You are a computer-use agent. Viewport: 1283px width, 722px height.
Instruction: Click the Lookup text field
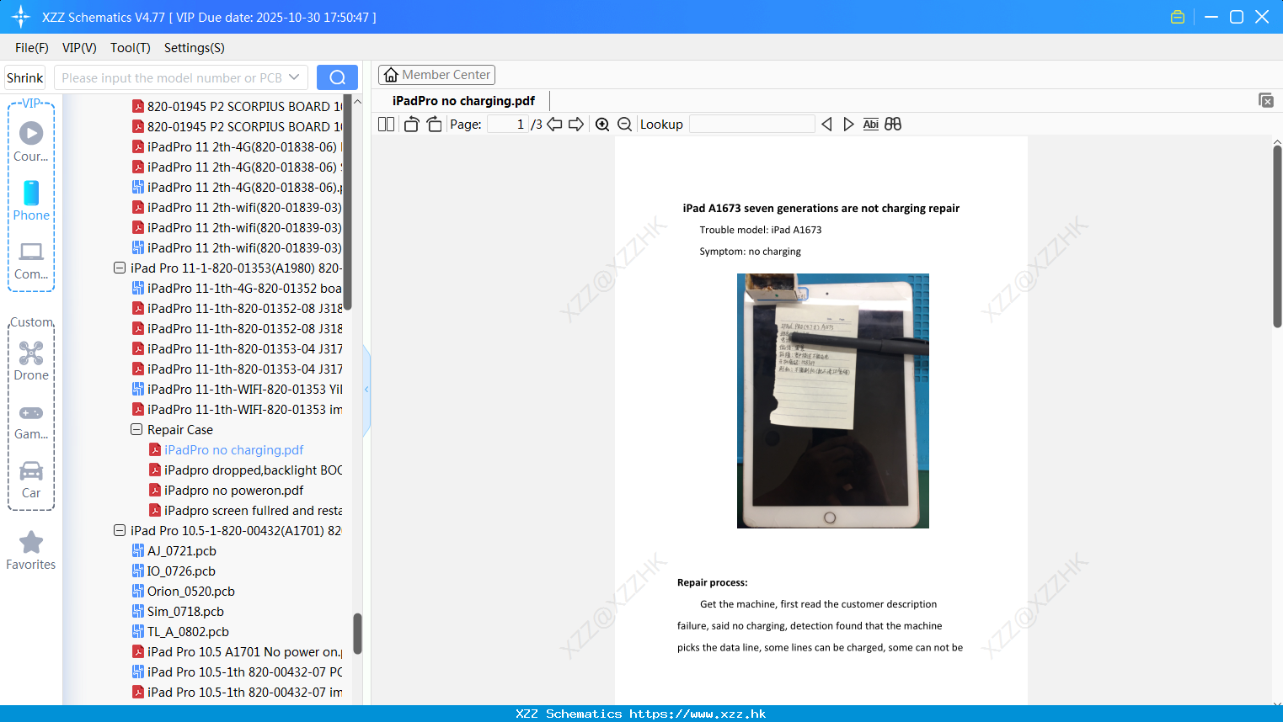pyautogui.click(x=752, y=124)
